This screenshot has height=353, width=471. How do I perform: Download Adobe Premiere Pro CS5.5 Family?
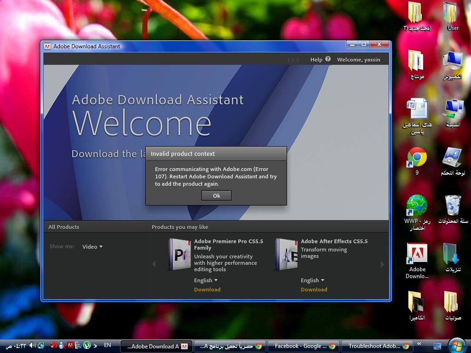point(207,290)
